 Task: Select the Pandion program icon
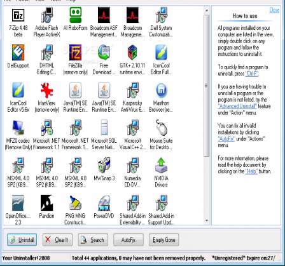46,203
